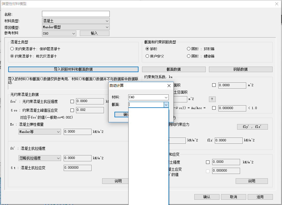Select 圆形 : 环形箍 option
Viewport: 282px width, 205px height.
pyautogui.click(x=189, y=49)
